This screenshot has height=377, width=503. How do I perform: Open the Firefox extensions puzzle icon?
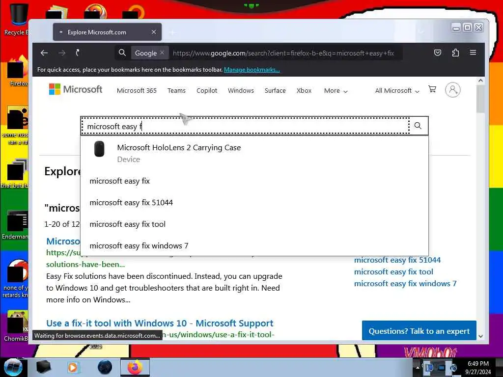click(455, 53)
